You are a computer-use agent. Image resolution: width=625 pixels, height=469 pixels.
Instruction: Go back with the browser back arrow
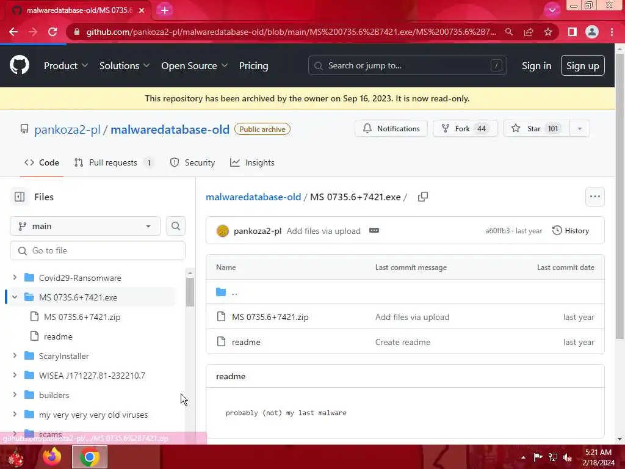tap(13, 32)
